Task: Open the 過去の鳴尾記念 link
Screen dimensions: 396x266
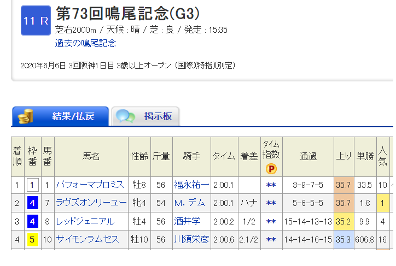Action: tap(85, 43)
